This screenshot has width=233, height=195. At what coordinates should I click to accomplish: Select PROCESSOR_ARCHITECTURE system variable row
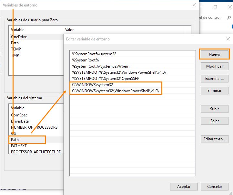click(x=36, y=152)
